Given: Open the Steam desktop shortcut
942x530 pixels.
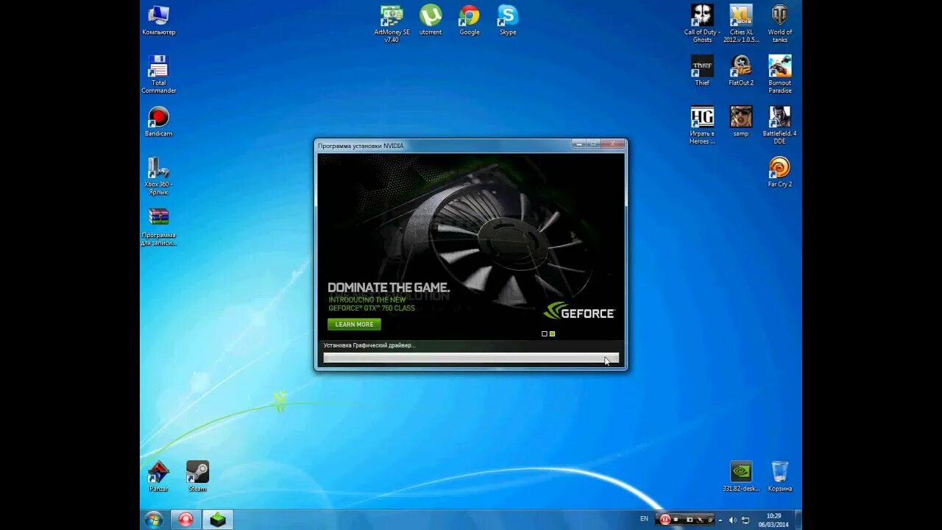Looking at the screenshot, I should (x=197, y=476).
